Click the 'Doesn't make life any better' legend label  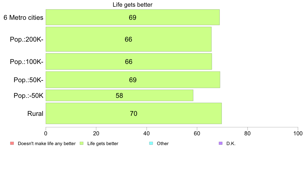tap(47, 144)
